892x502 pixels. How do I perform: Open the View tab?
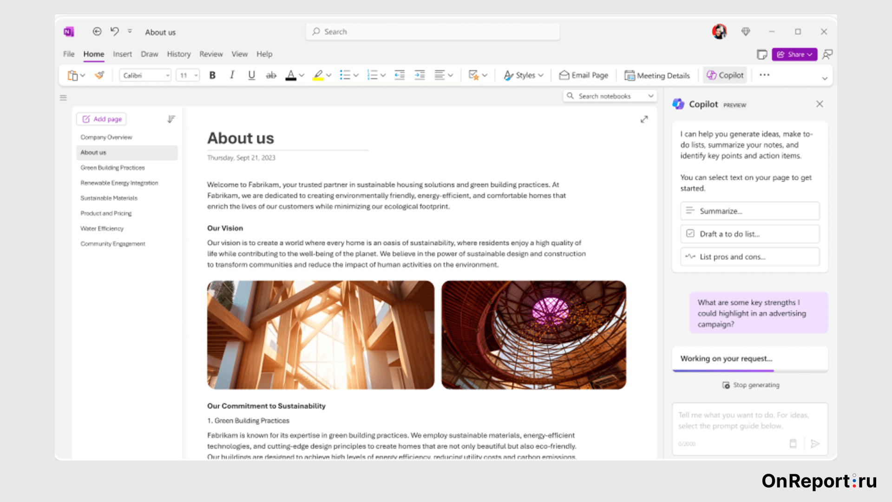tap(240, 54)
